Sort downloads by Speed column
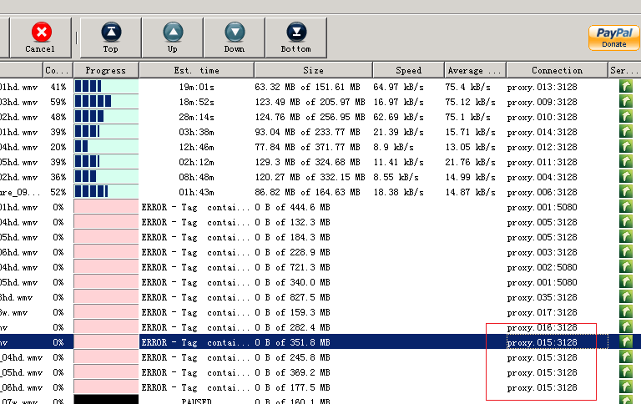Viewport: 641px width, 404px height. 408,70
